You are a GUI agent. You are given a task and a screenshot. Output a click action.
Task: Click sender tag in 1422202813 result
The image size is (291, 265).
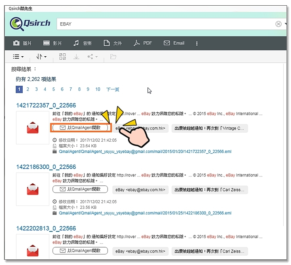tap(140, 251)
